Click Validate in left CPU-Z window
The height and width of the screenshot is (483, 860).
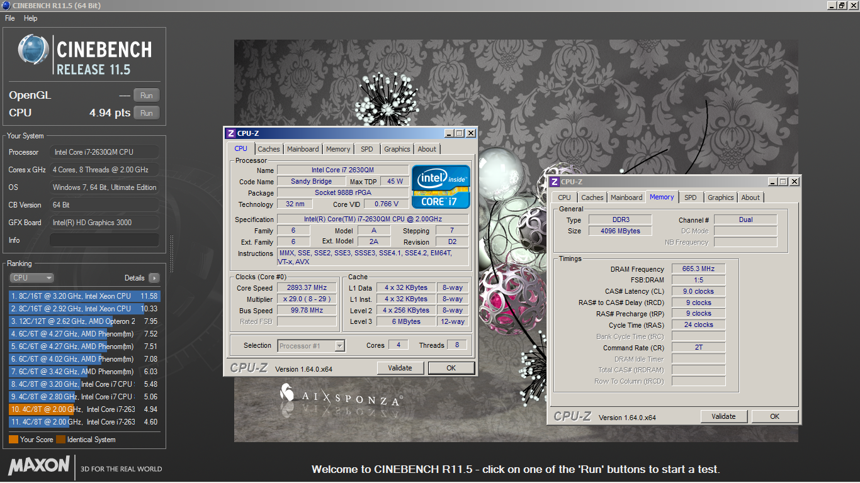(x=400, y=368)
